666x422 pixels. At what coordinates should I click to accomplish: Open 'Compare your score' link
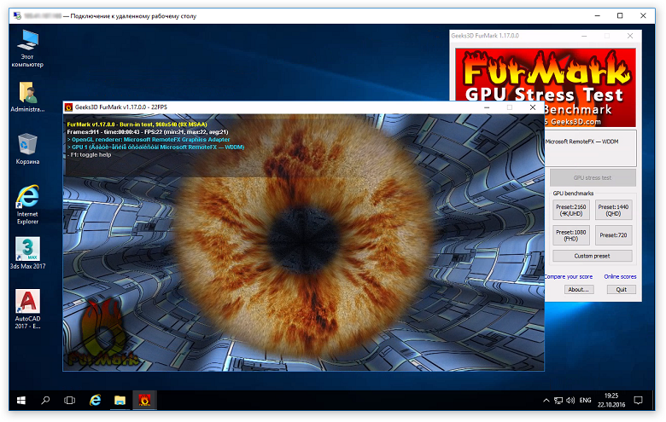569,276
